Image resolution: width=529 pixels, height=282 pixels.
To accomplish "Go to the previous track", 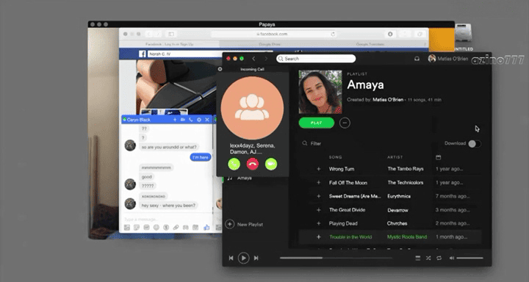I will coord(231,258).
